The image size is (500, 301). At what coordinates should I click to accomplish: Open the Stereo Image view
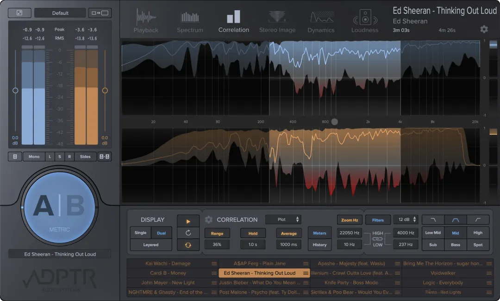(277, 21)
